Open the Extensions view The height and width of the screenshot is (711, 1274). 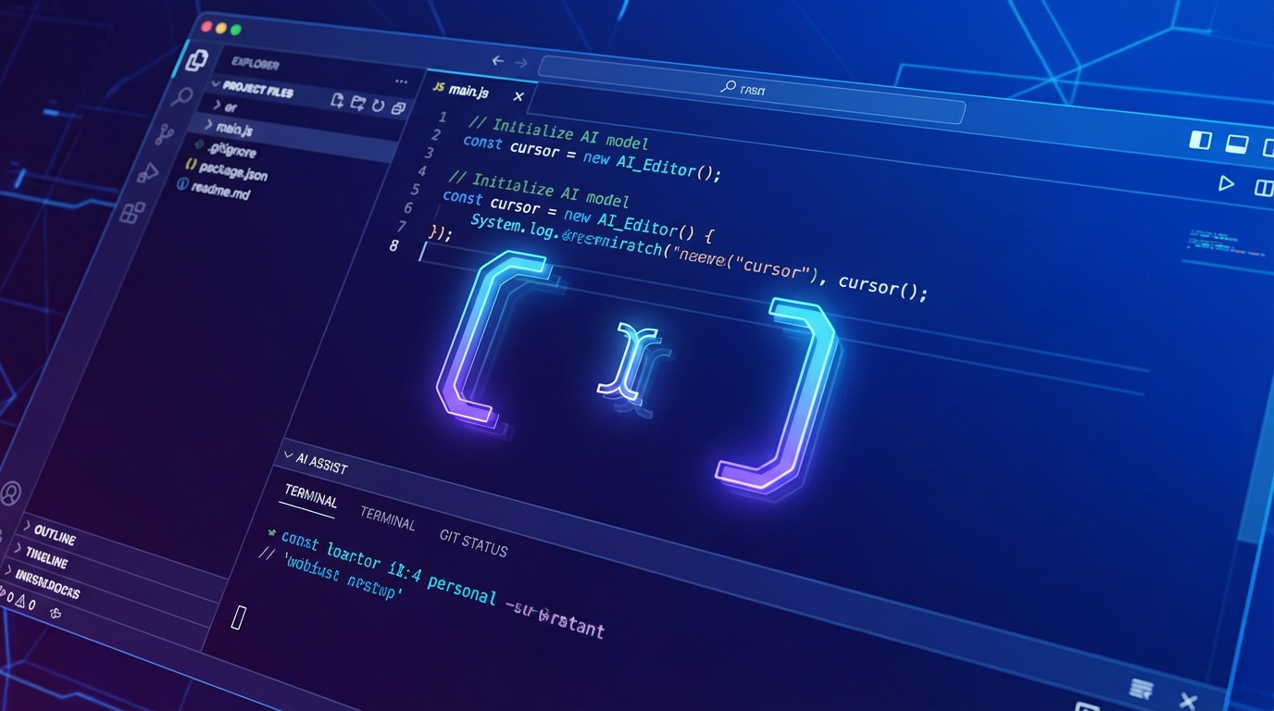pyautogui.click(x=132, y=212)
